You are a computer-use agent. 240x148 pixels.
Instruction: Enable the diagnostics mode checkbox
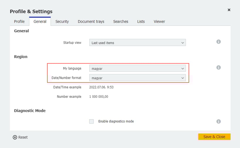[x=91, y=121]
